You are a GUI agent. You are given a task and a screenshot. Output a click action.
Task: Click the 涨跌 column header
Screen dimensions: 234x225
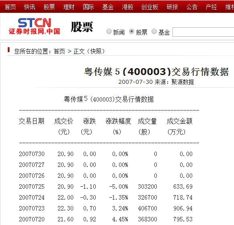[89, 121]
